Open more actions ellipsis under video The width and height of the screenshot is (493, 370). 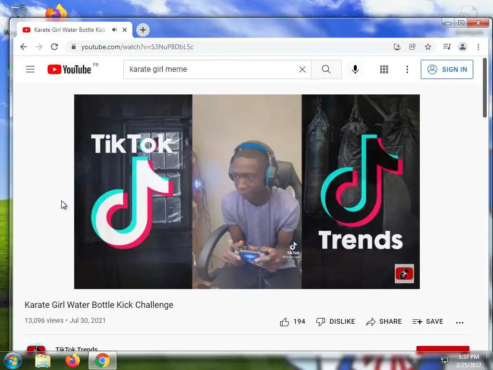(460, 322)
